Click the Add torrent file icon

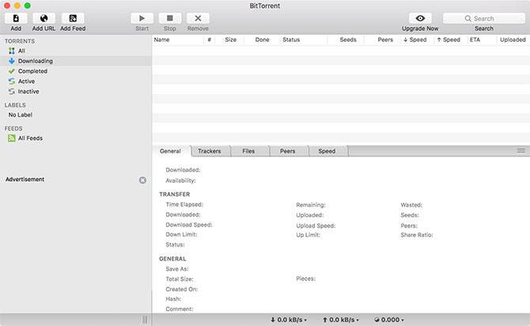[16, 18]
